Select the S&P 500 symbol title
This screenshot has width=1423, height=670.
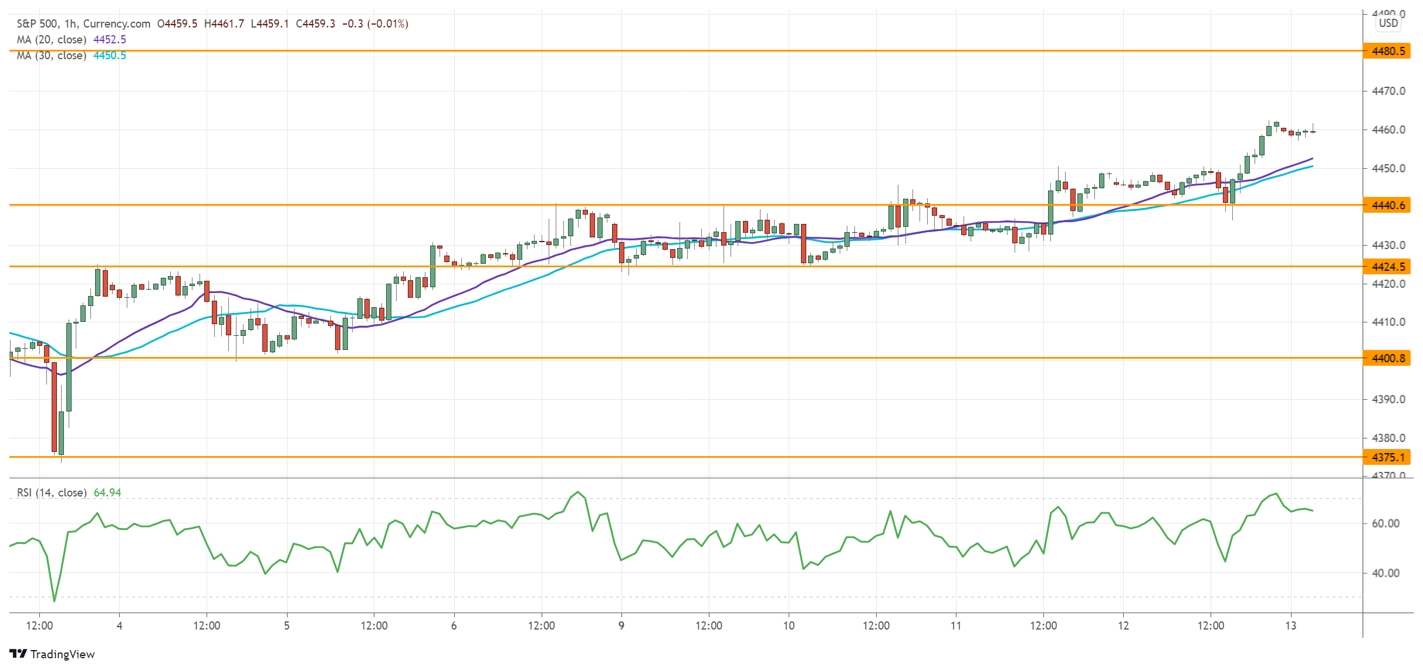[x=37, y=23]
